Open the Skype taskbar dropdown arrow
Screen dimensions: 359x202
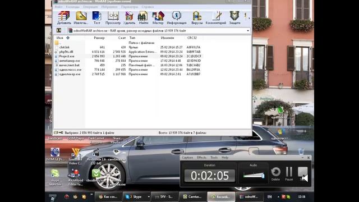click(x=149, y=197)
